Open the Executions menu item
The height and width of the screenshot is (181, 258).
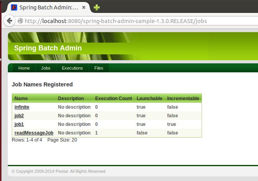72,68
